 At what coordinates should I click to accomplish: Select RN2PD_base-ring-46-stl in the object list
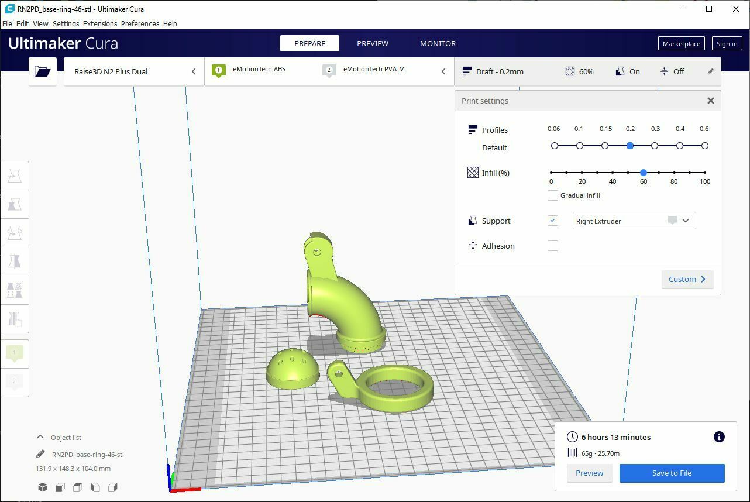coord(88,455)
